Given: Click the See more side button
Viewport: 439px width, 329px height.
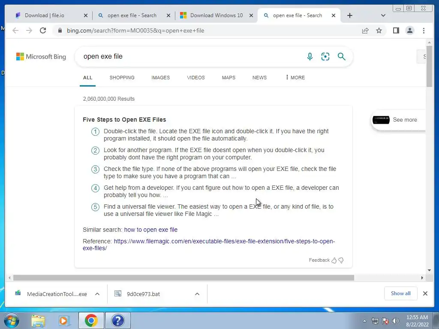Looking at the screenshot, I should pyautogui.click(x=399, y=120).
